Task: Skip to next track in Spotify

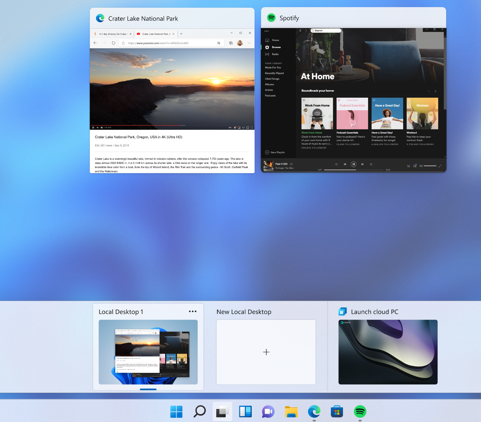Action: (x=362, y=164)
